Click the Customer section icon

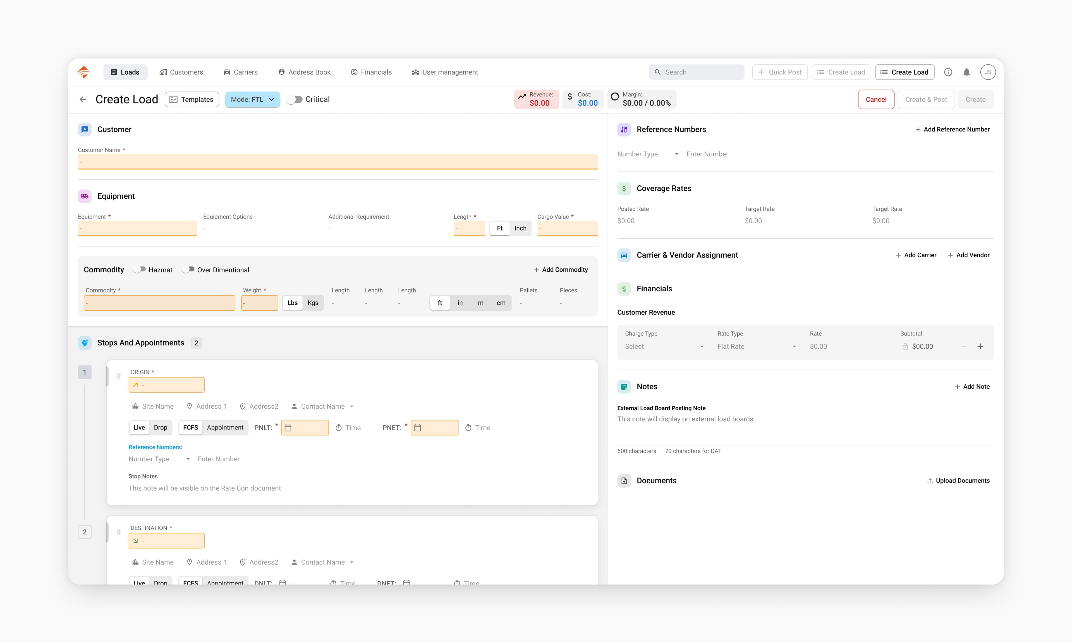pyautogui.click(x=85, y=129)
